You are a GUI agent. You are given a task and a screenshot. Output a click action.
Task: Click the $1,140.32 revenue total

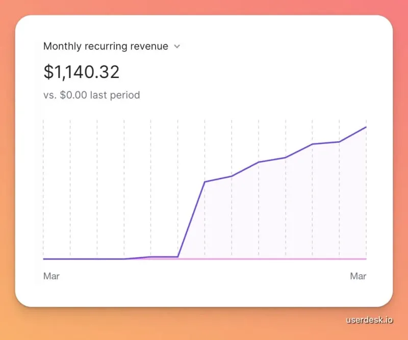click(x=82, y=72)
